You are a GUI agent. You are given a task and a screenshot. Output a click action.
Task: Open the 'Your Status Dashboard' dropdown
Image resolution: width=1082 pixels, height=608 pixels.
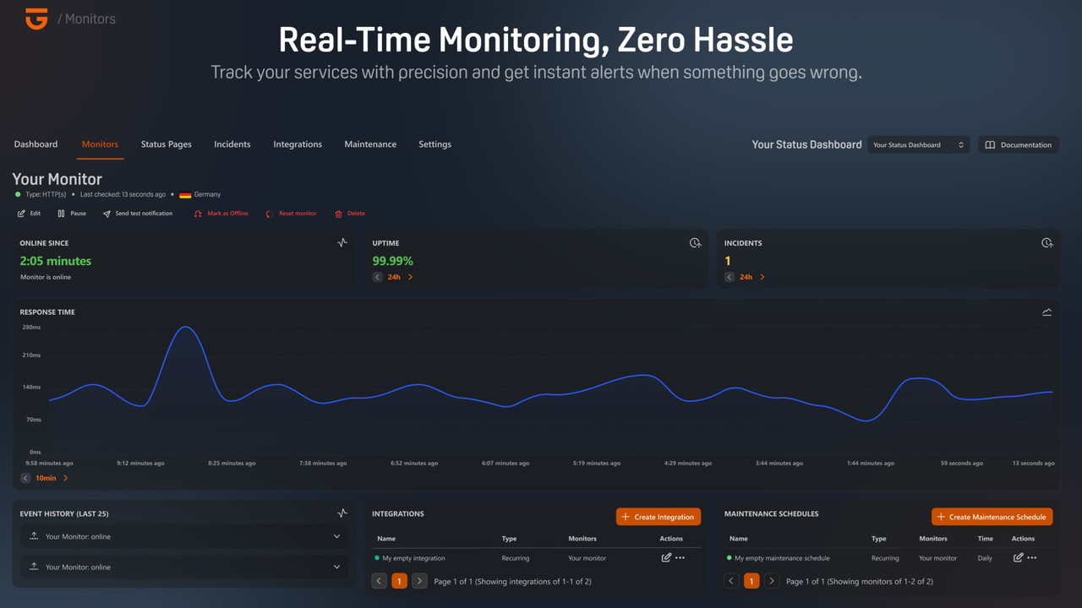[x=917, y=144]
